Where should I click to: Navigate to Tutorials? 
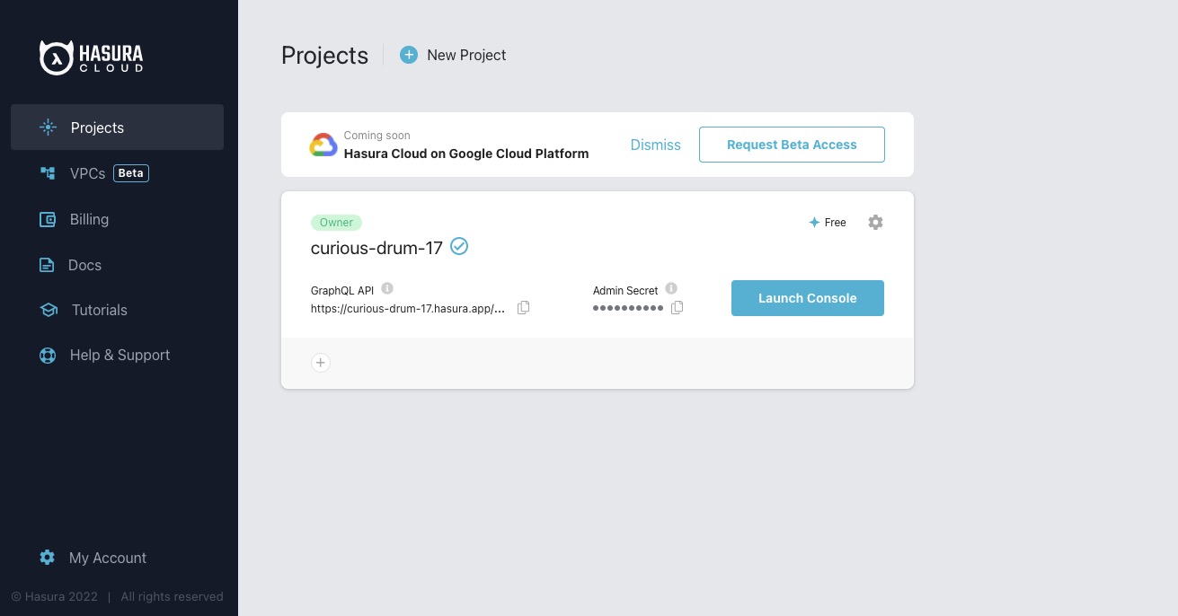[99, 310]
